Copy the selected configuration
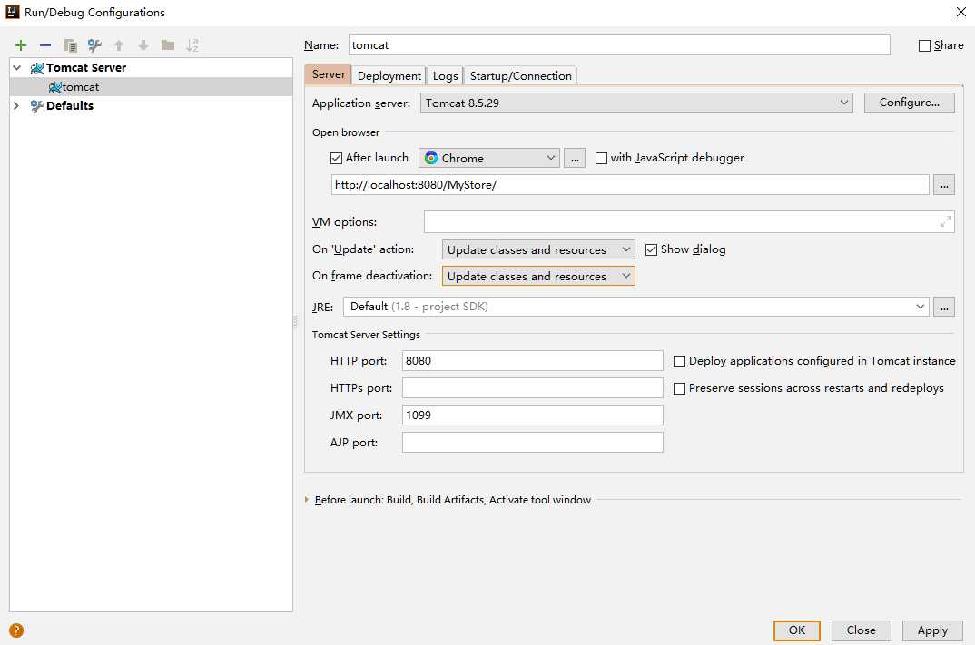 70,45
